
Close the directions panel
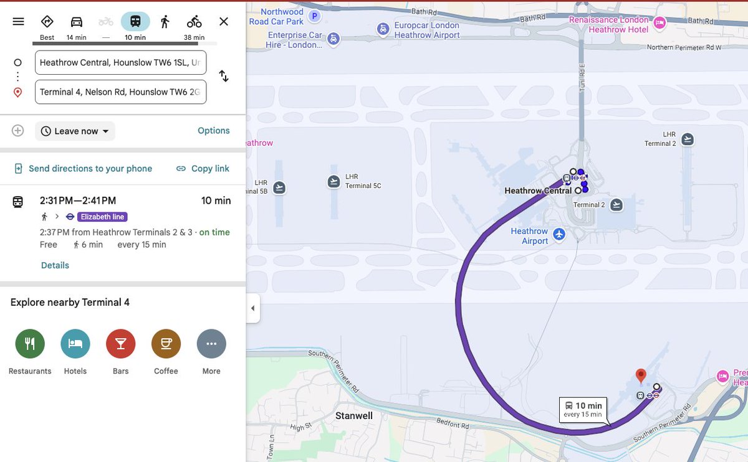point(224,21)
